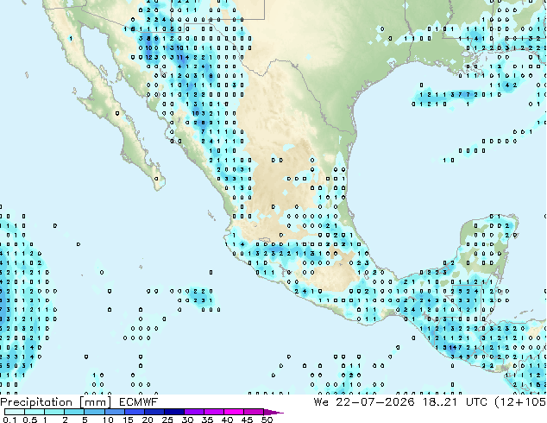This screenshot has width=547, height=423.
Task: Click the weekday label 'We'
Action: point(321,402)
